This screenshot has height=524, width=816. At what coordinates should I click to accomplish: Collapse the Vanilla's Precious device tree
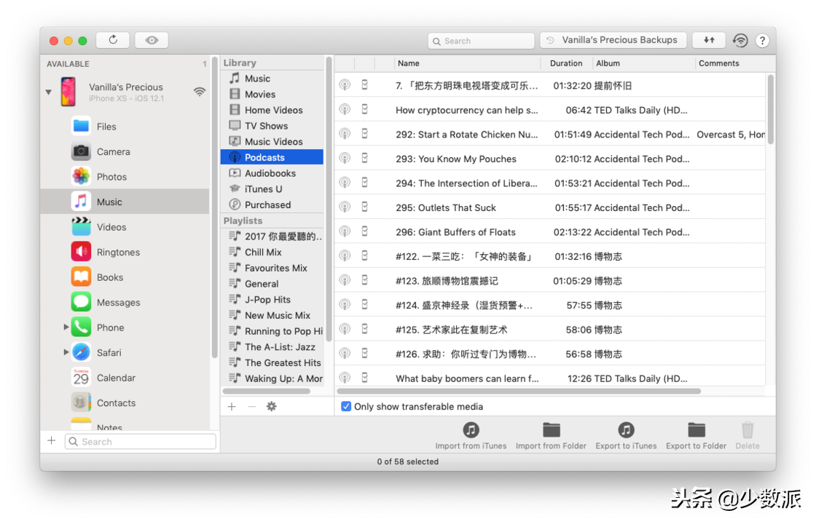click(x=48, y=92)
